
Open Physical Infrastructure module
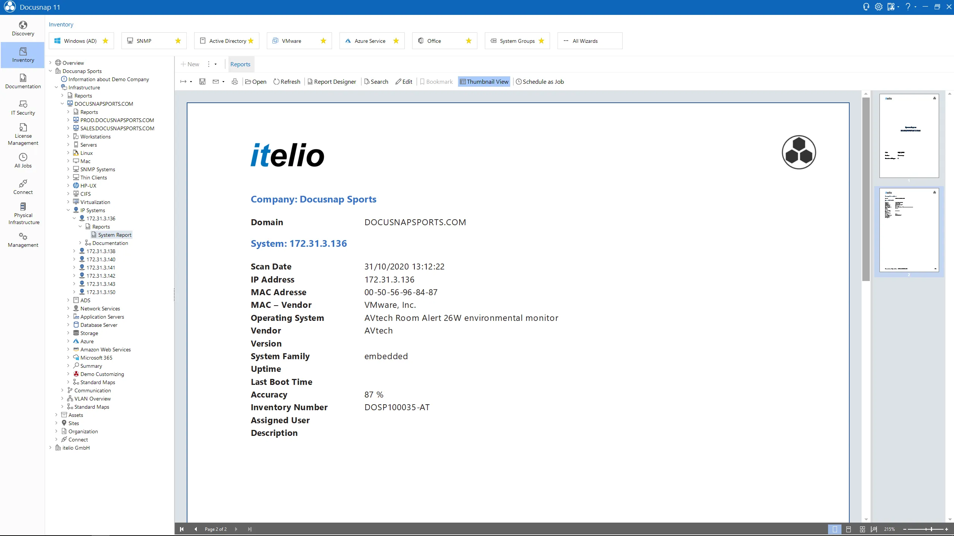pos(23,213)
